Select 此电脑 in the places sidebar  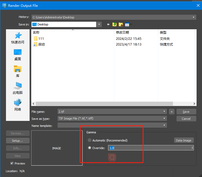point(18,88)
